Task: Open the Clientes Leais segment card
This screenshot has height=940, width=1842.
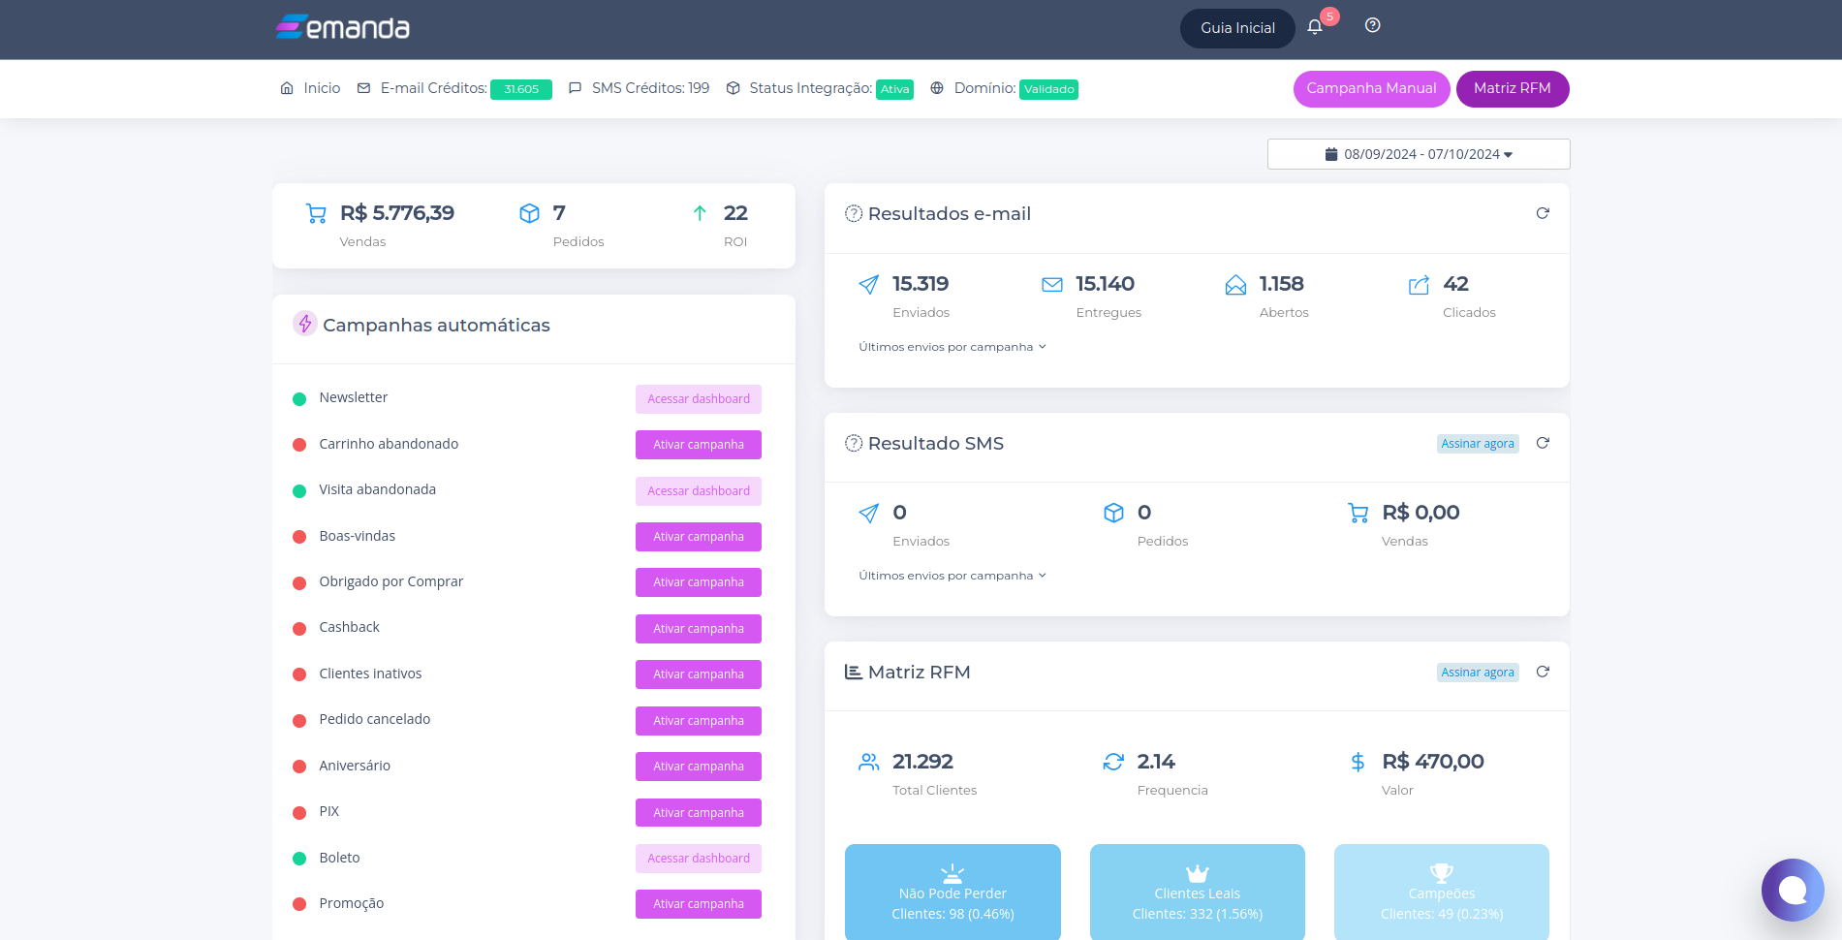Action: point(1198,892)
